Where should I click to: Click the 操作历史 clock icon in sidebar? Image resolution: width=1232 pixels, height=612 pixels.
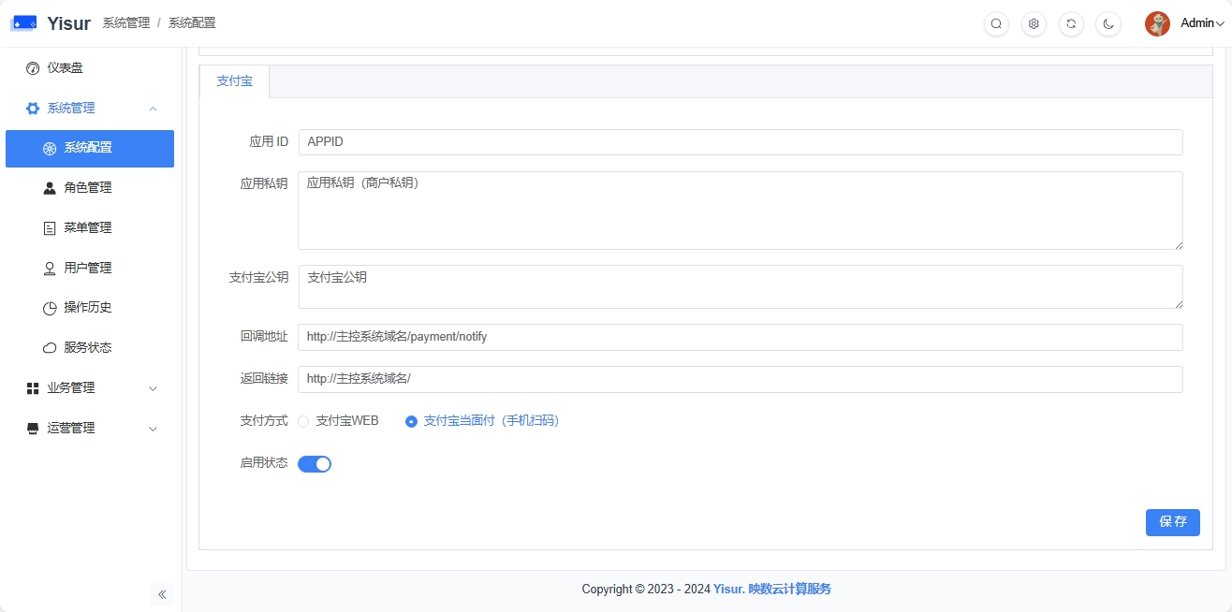click(x=48, y=307)
